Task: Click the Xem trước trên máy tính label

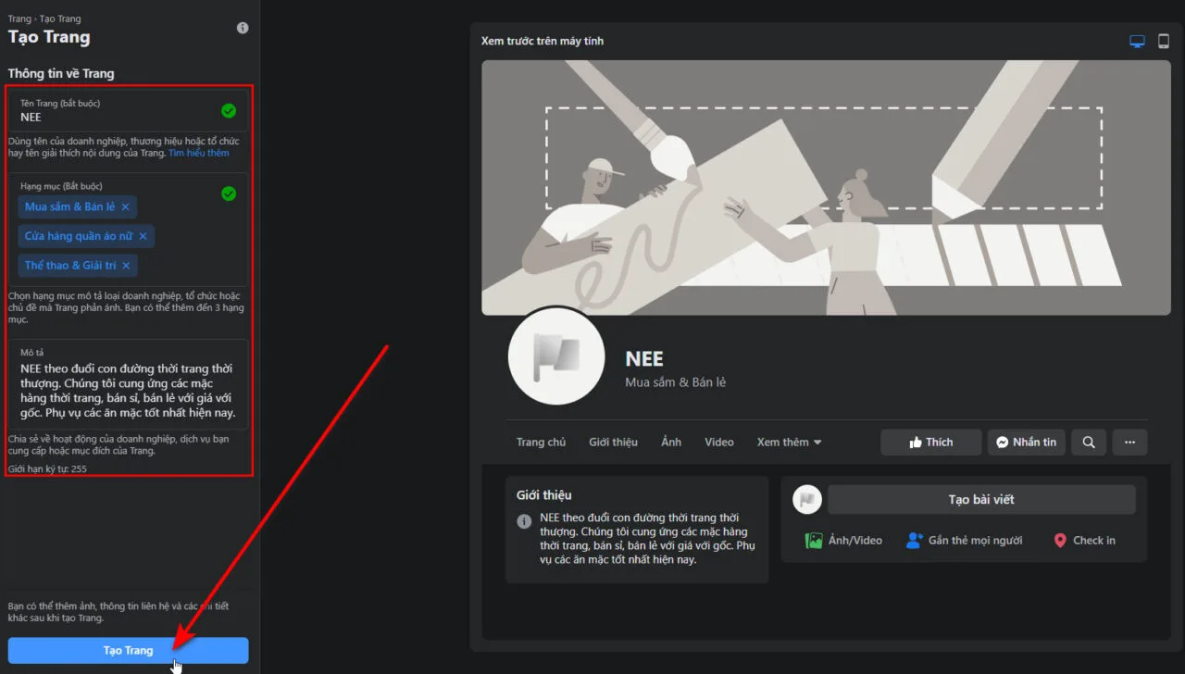Action: click(x=543, y=42)
